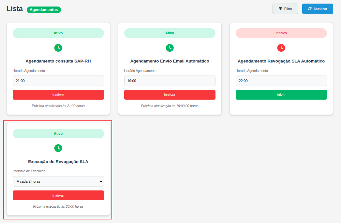This screenshot has width=341, height=223.
Task: Click the Ativo status pill on SAP-RH card
Action: [58, 33]
